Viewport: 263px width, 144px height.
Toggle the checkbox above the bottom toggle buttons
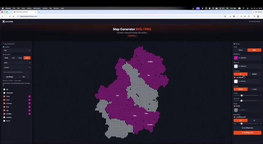(x=235, y=117)
